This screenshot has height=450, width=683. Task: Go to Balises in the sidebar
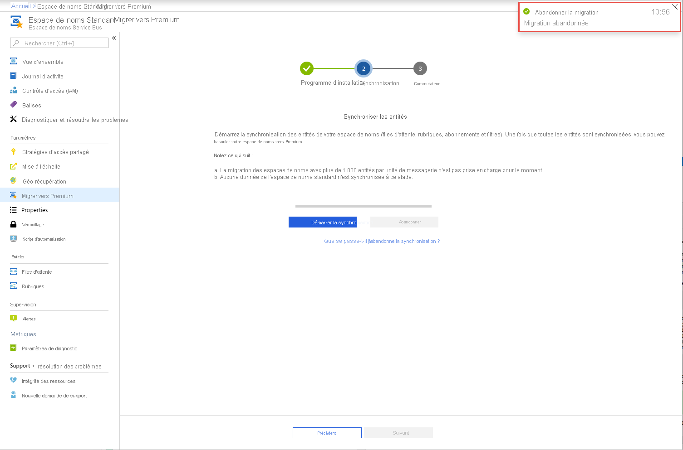point(32,106)
